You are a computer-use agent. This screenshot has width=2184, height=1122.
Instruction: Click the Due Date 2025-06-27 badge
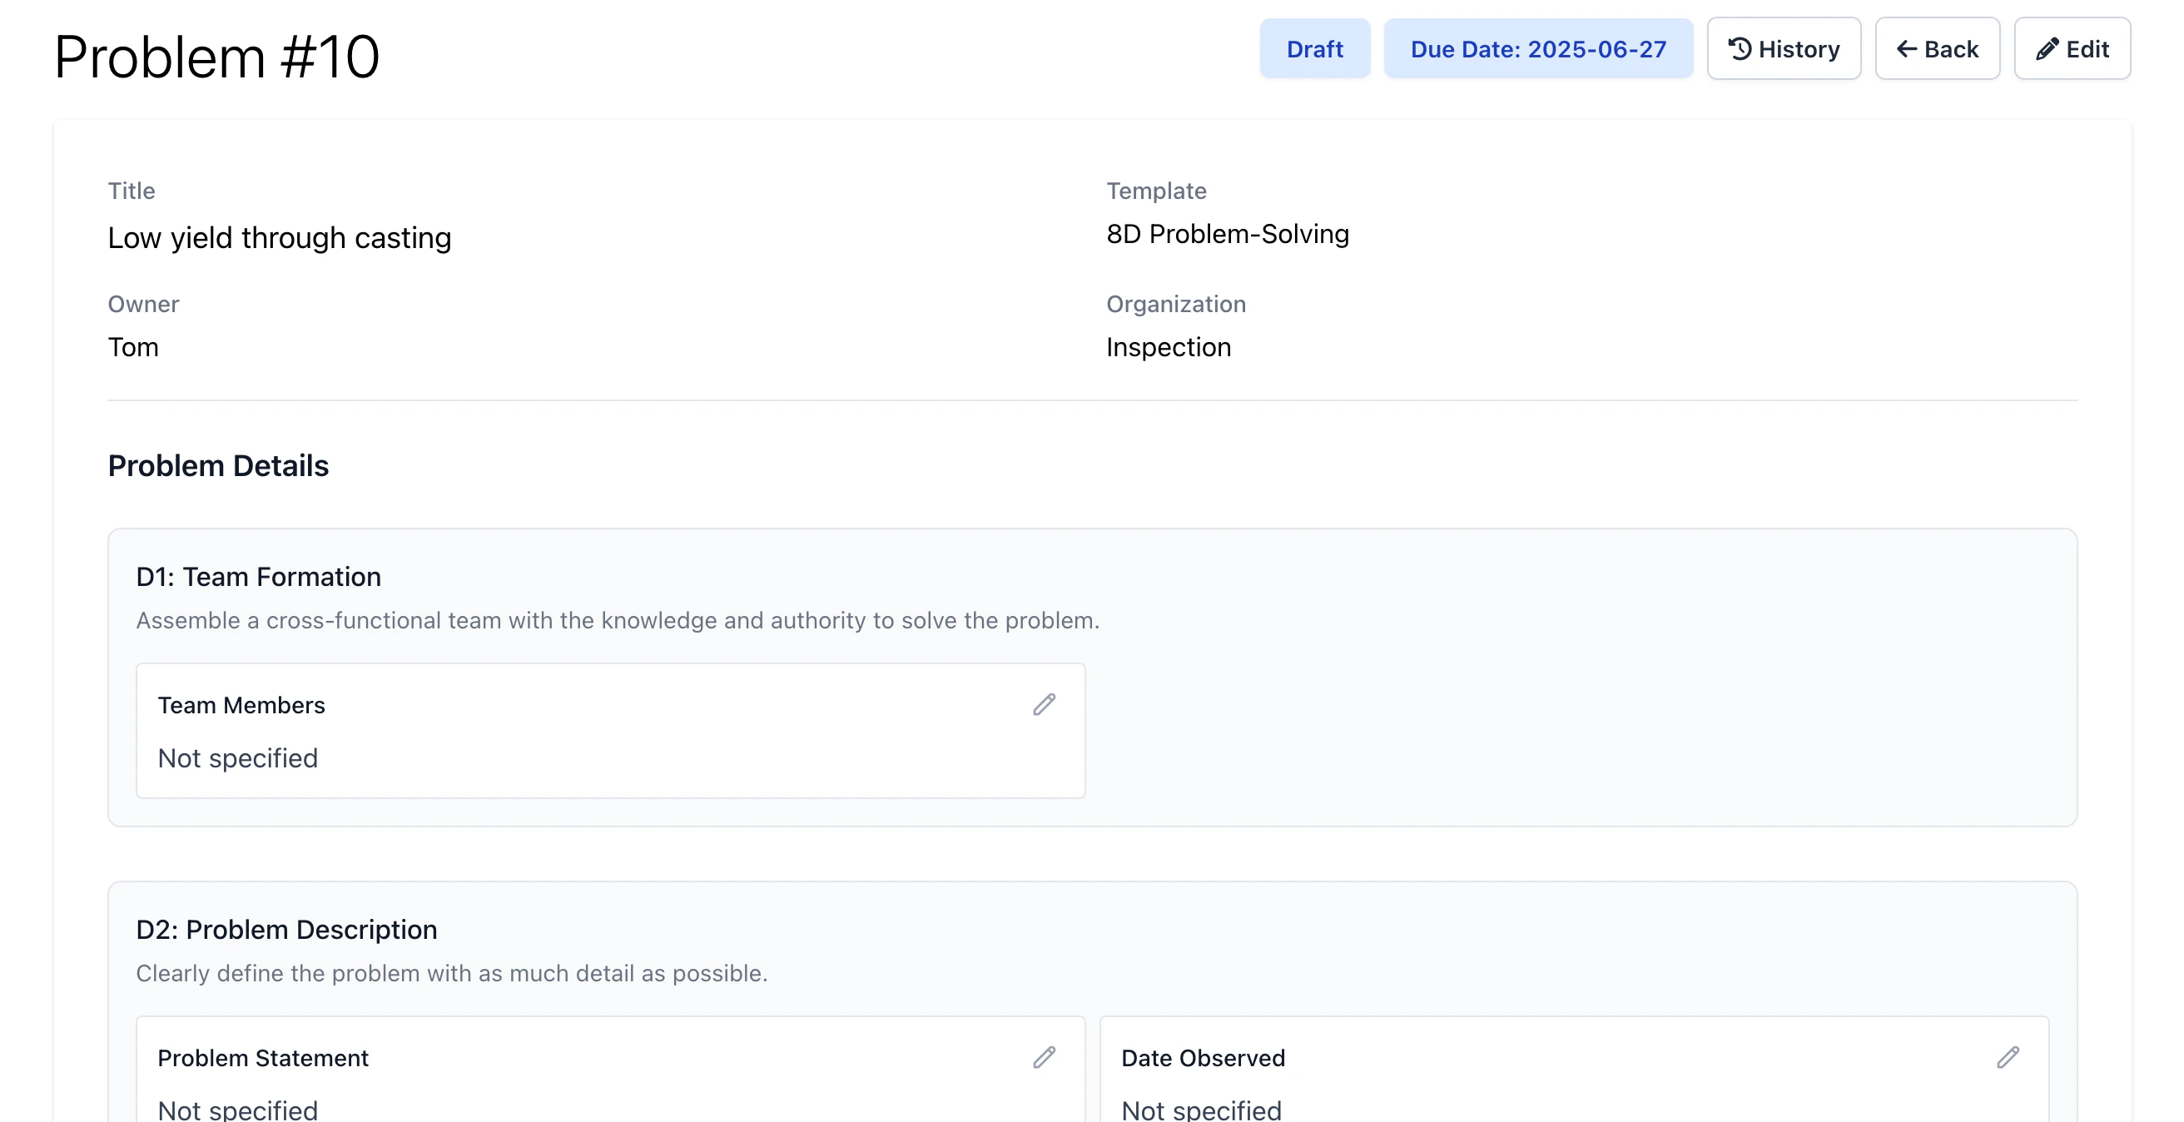[1537, 49]
